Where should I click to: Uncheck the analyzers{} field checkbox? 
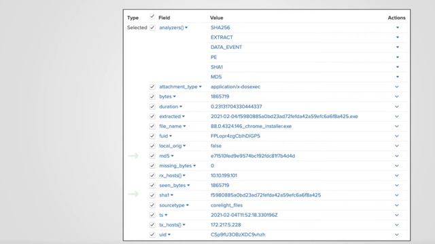coord(152,27)
